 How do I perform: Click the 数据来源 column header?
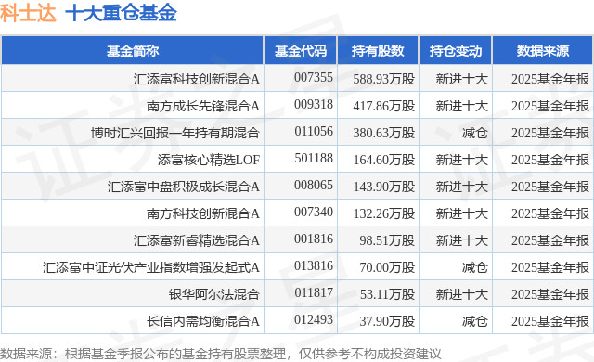543,51
